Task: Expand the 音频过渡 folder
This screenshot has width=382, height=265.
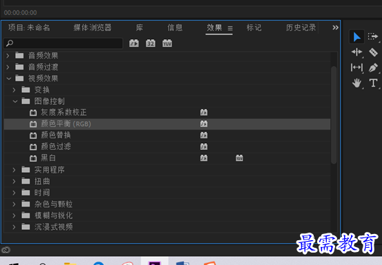Action: pos(8,67)
